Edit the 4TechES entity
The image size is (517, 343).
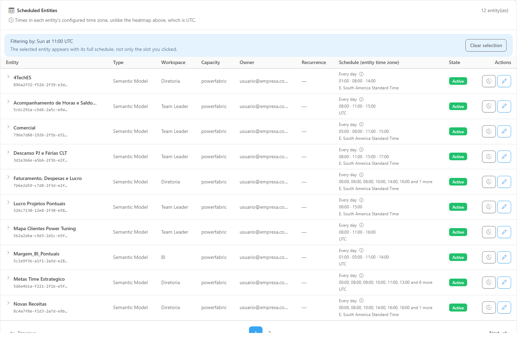pyautogui.click(x=504, y=81)
